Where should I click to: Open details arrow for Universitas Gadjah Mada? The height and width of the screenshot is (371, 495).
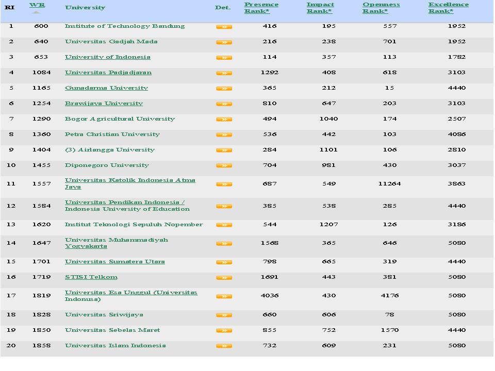pyautogui.click(x=224, y=42)
